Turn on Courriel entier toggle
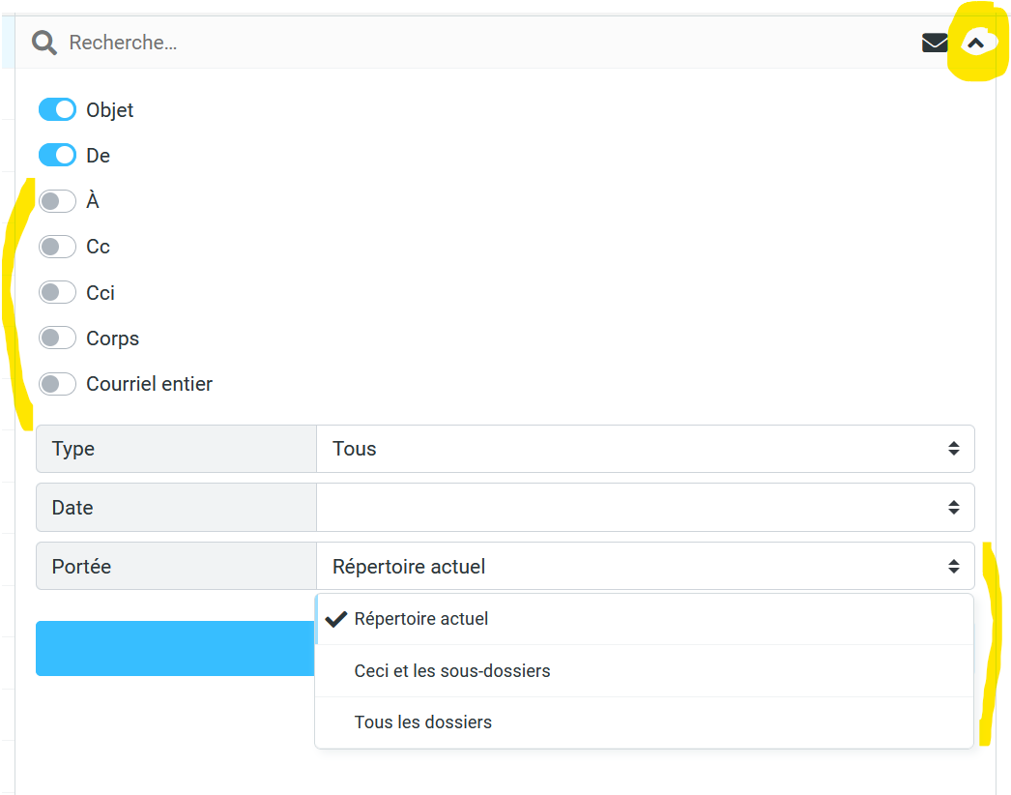Image resolution: width=1011 pixels, height=795 pixels. (57, 384)
